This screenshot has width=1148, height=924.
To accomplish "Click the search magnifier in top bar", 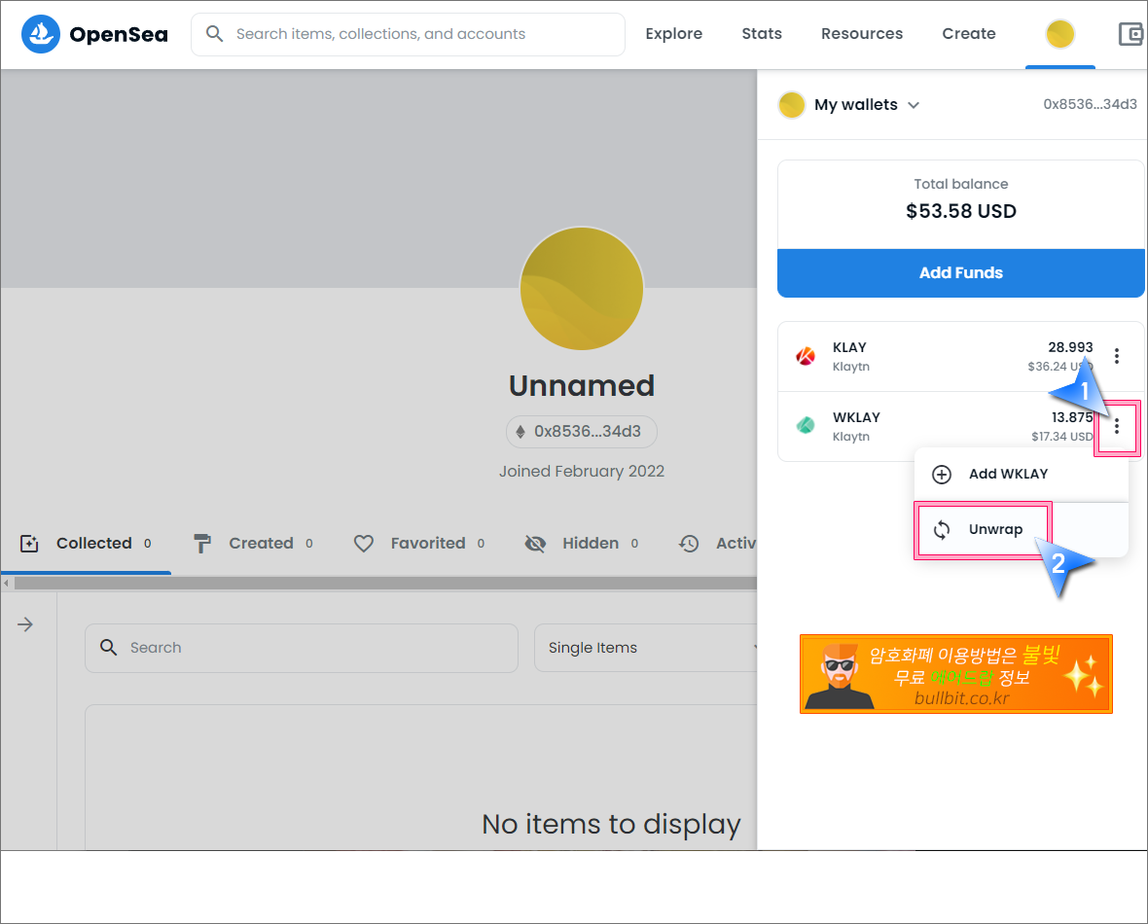I will click(x=214, y=34).
